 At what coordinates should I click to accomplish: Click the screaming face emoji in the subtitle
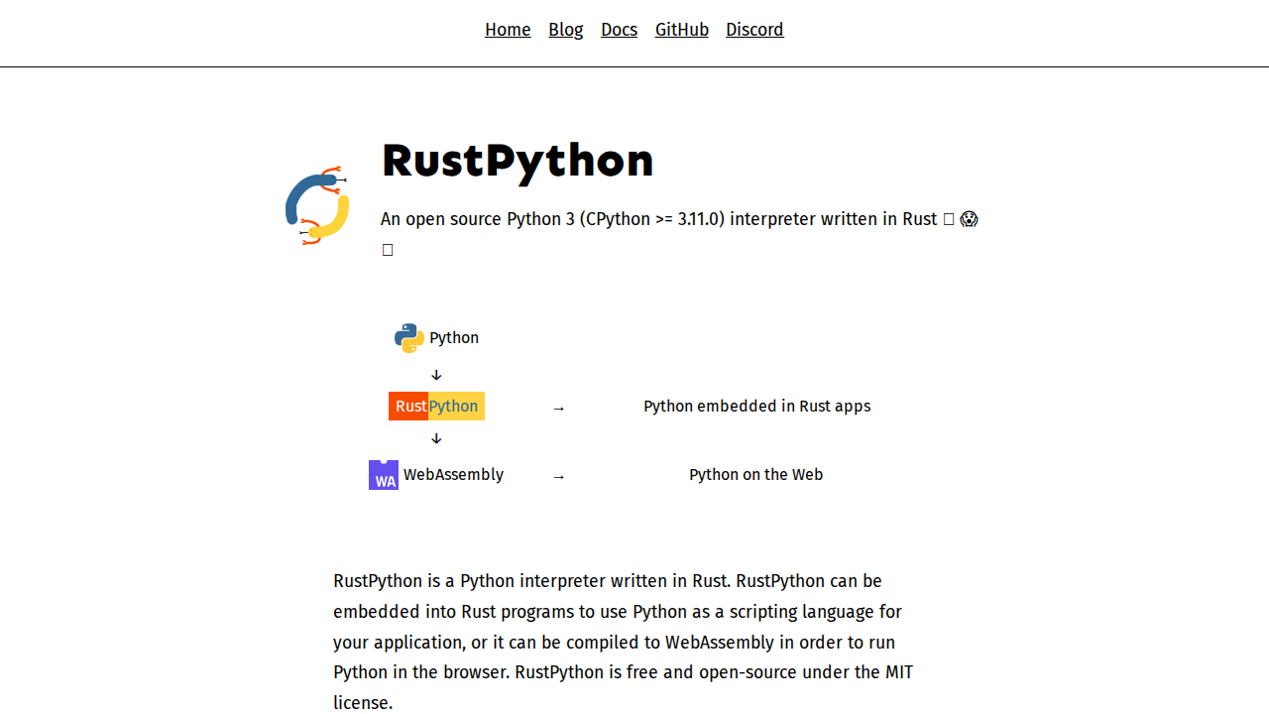[969, 219]
